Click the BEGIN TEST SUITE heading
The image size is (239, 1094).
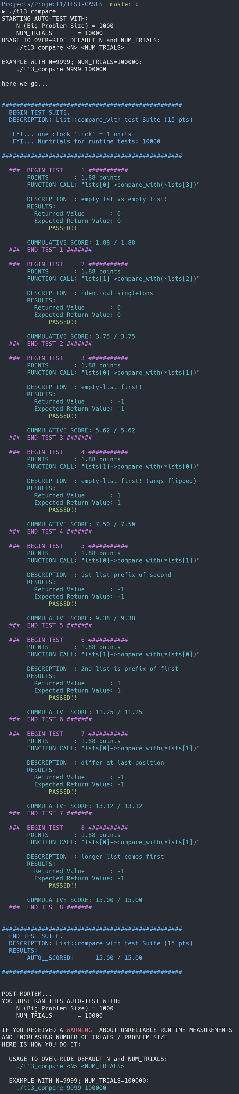(x=39, y=112)
